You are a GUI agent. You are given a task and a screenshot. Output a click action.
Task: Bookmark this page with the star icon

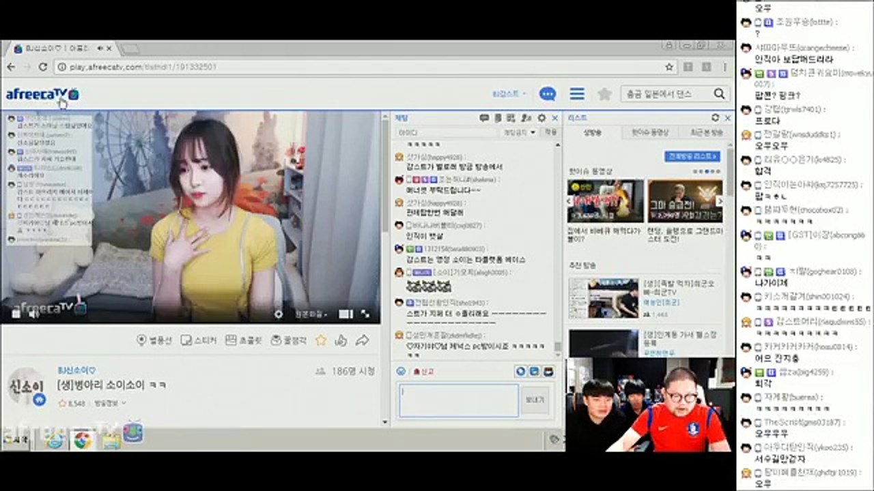coord(670,67)
